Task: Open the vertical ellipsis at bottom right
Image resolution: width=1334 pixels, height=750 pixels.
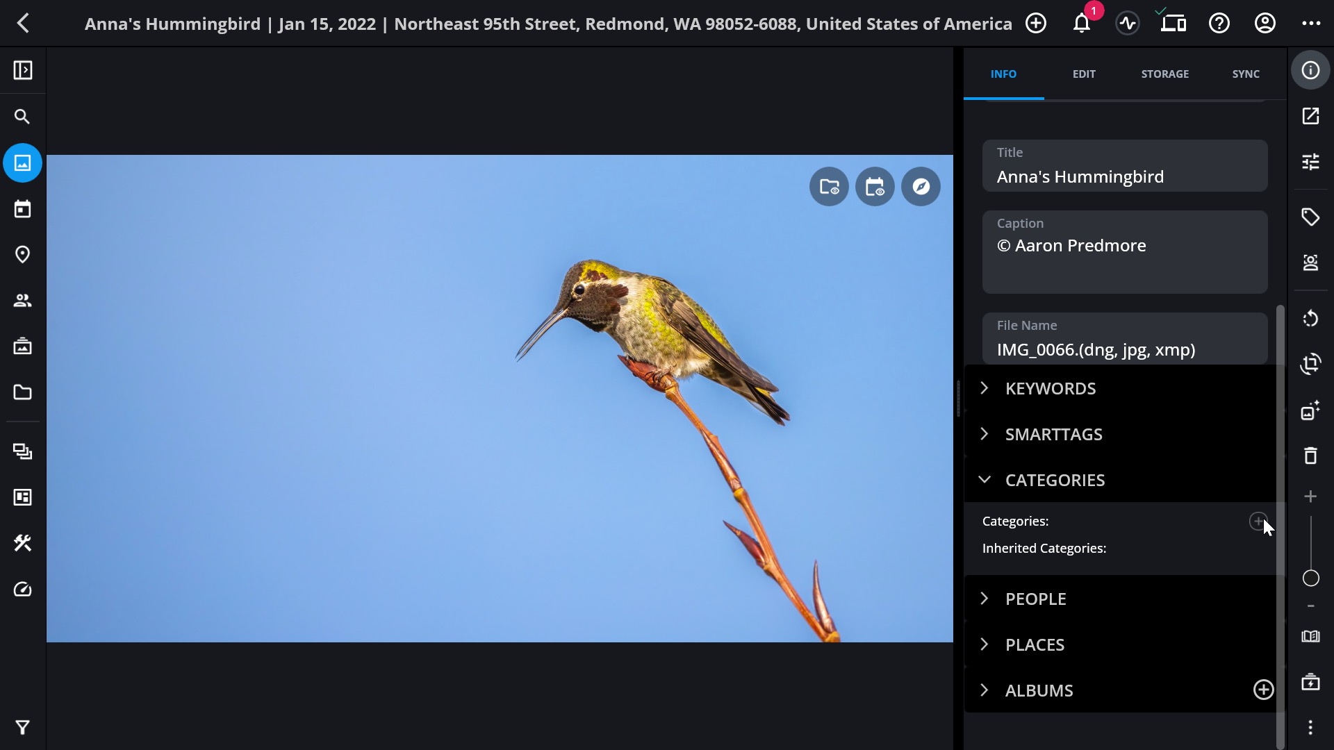Action: pyautogui.click(x=1310, y=727)
